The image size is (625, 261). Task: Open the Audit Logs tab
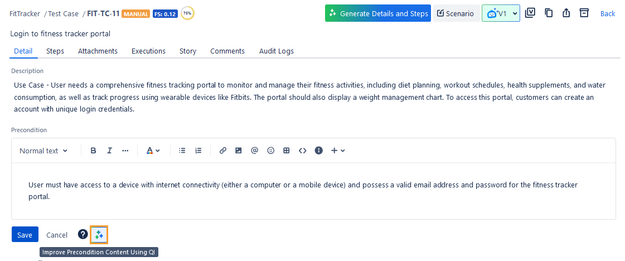tap(276, 51)
